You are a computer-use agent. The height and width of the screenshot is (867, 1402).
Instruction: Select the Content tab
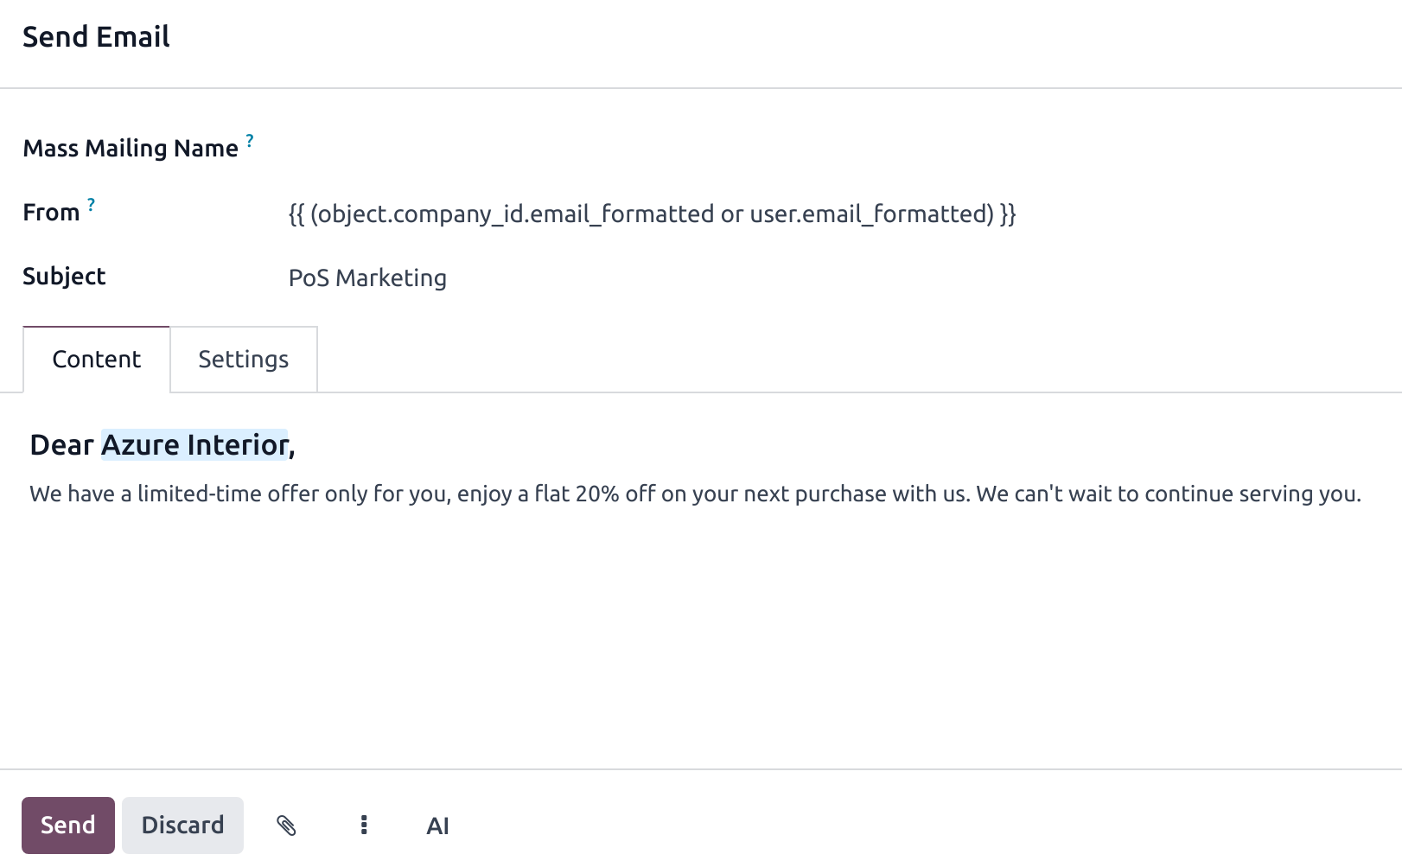[96, 358]
